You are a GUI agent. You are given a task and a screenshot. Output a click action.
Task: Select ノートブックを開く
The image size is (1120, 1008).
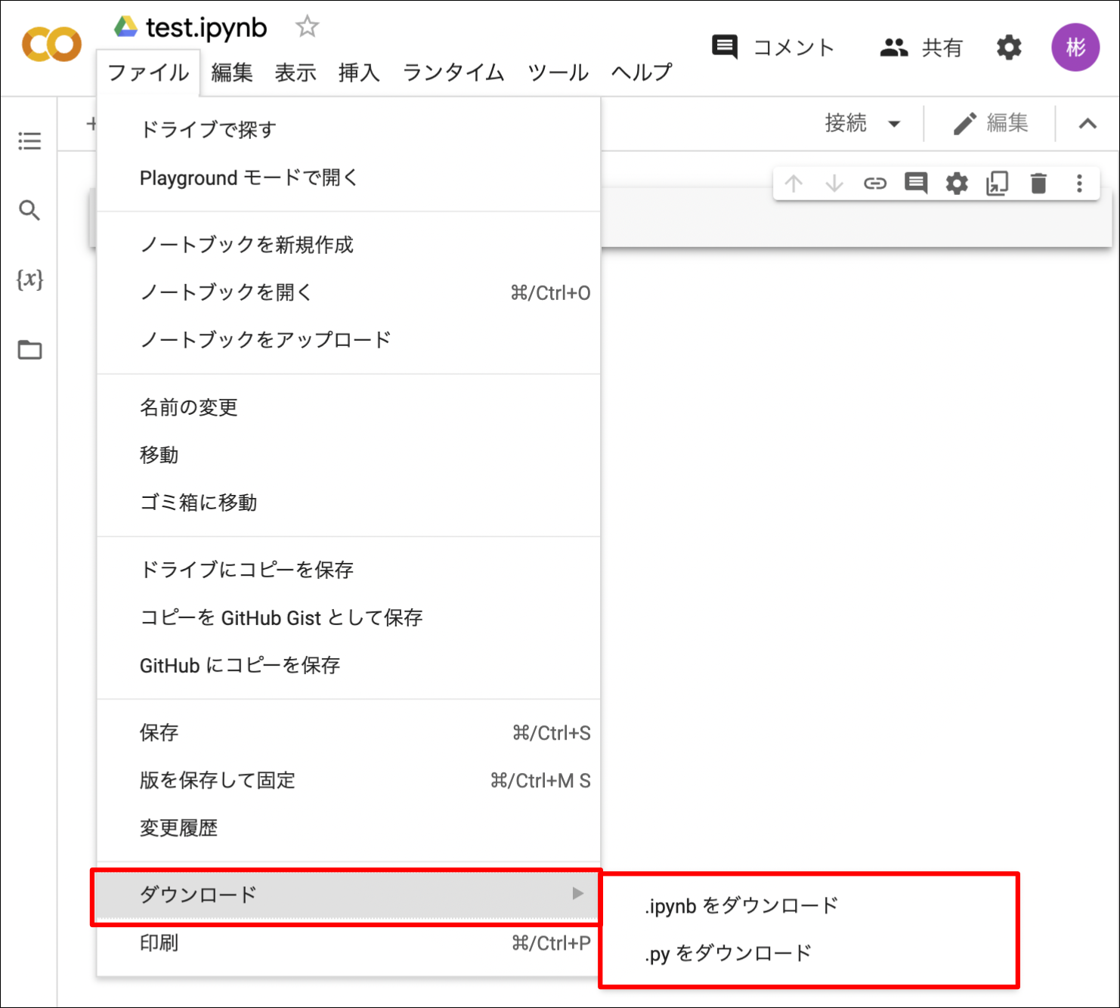pos(348,292)
